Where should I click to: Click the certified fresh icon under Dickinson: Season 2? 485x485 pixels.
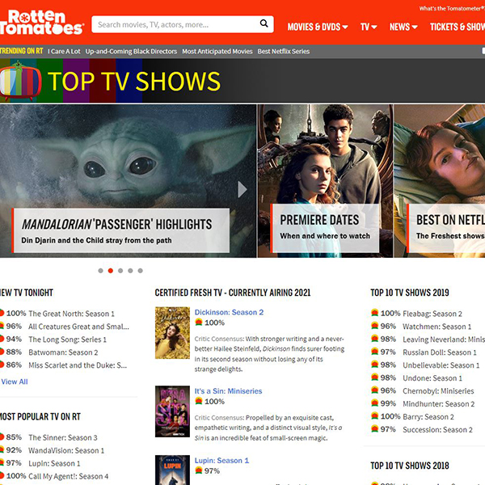[199, 323]
